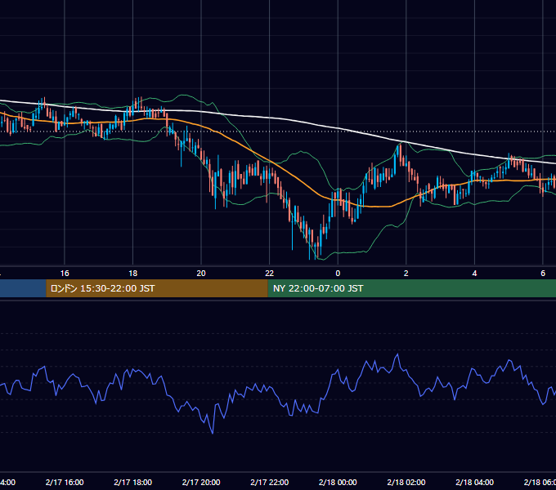Select the 16 hour axis label
The image size is (556, 490).
point(65,274)
